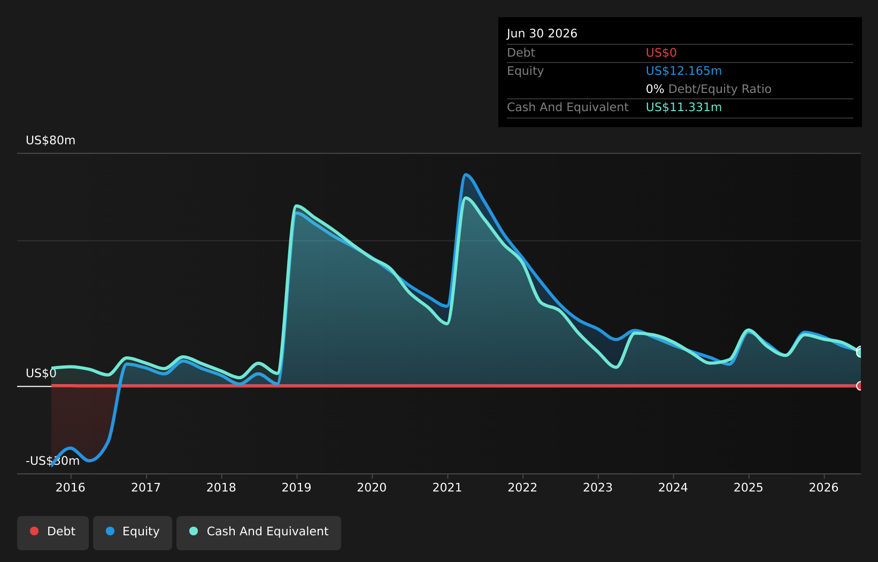Click the 2016 x-axis label
This screenshot has height=562, width=878.
(71, 487)
